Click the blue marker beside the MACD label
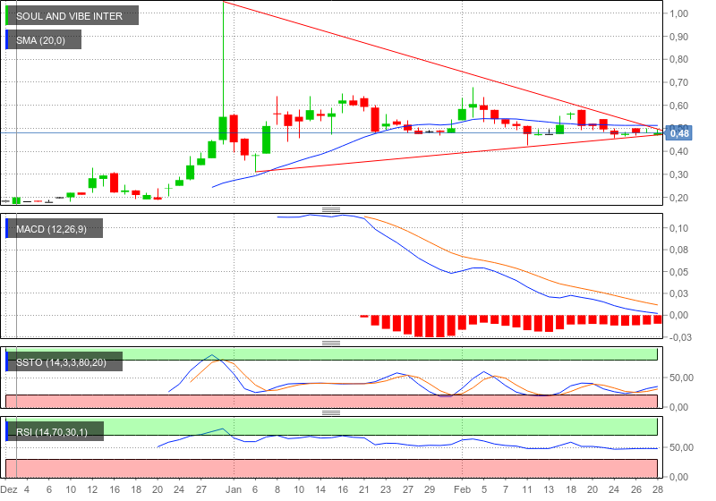Image resolution: width=716 pixels, height=501 pixels. pos(8,229)
